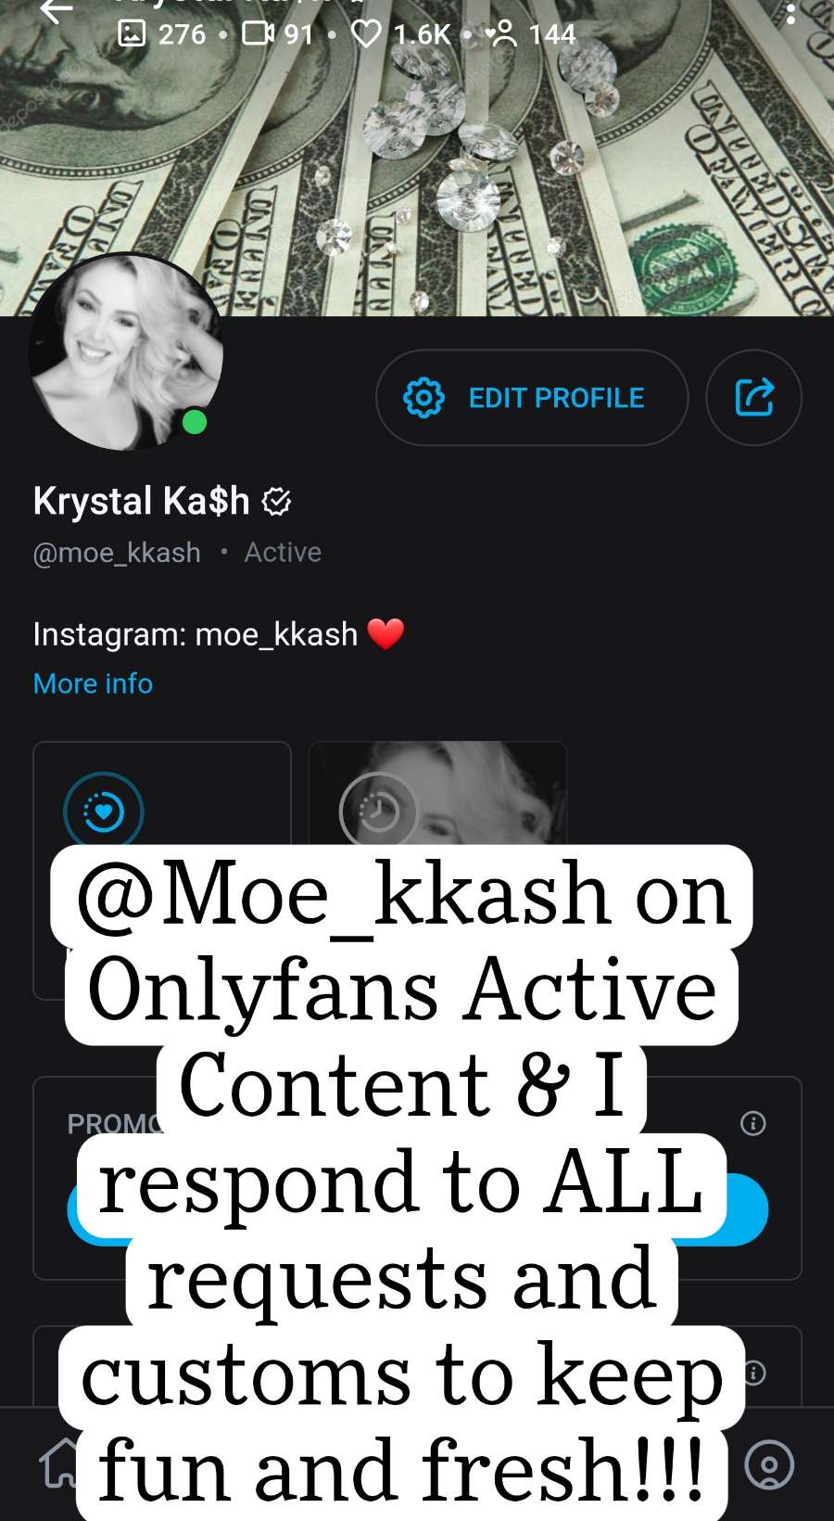Click the lower section info icon
The width and height of the screenshot is (834, 1521).
pos(754,1372)
